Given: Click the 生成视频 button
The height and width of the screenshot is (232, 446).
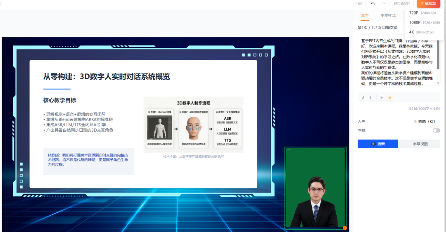Looking at the screenshot, I should [x=428, y=3].
